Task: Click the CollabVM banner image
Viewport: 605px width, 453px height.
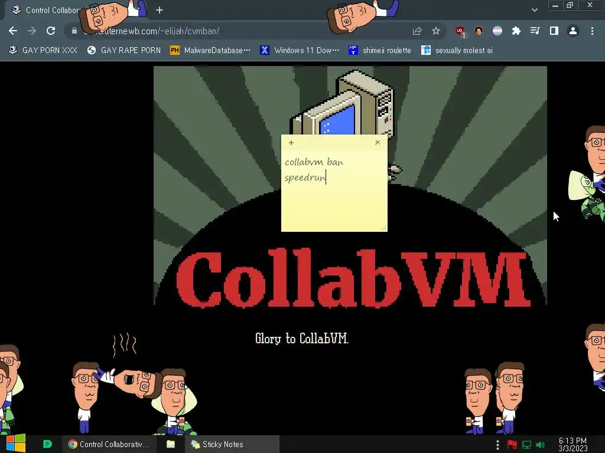Action: pos(350,186)
